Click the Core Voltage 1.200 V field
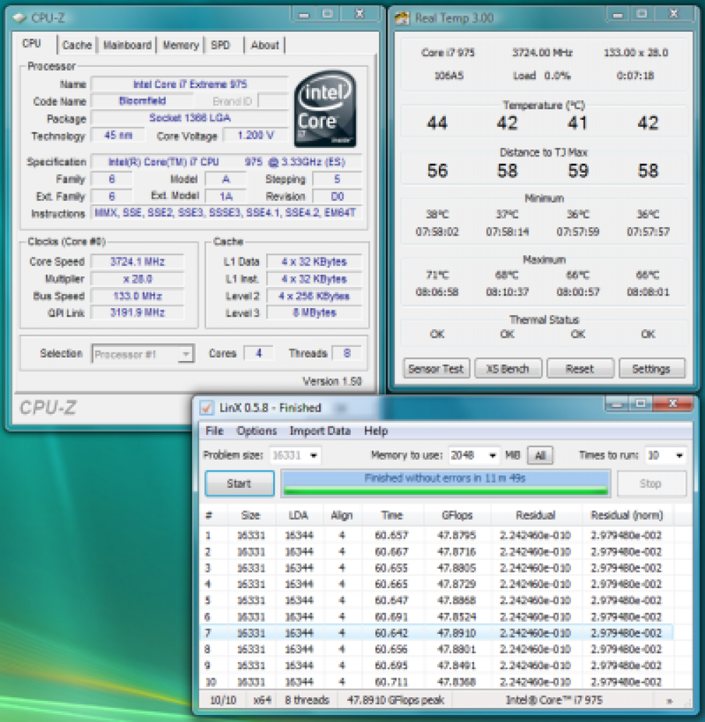705x722 pixels. [255, 135]
